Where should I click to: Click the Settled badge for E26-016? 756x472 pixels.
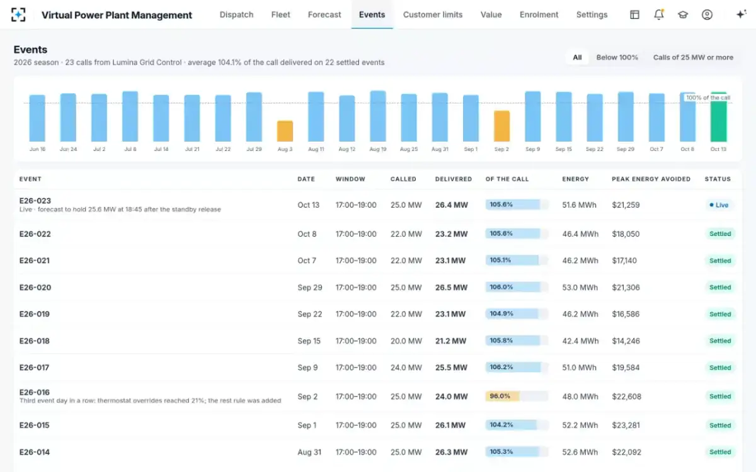pyautogui.click(x=720, y=396)
